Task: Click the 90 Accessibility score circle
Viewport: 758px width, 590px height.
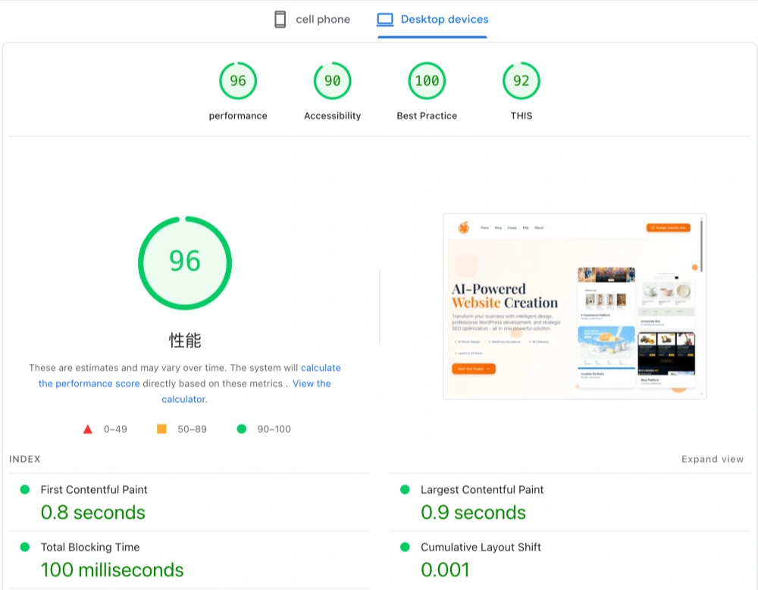Action: click(332, 80)
